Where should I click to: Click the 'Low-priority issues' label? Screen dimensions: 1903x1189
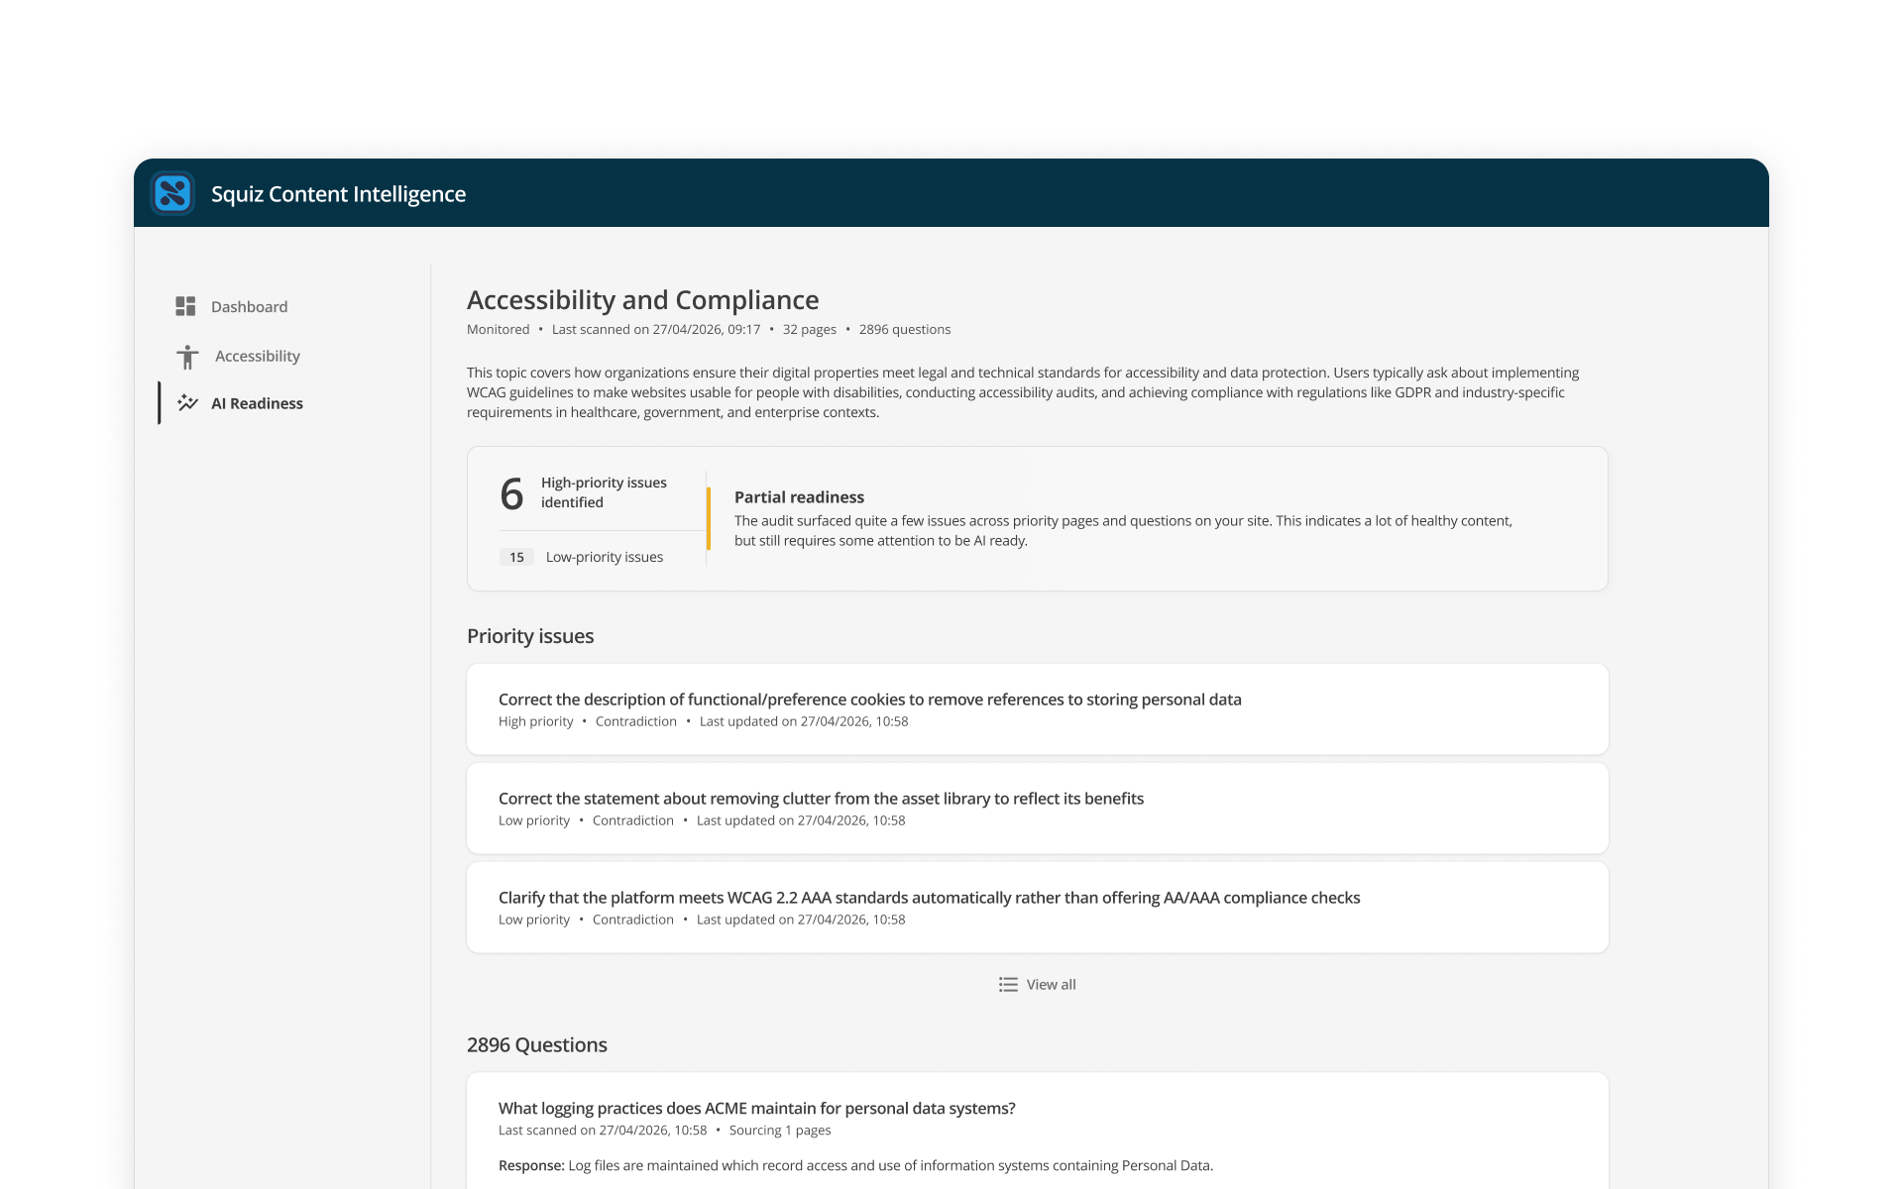(605, 557)
